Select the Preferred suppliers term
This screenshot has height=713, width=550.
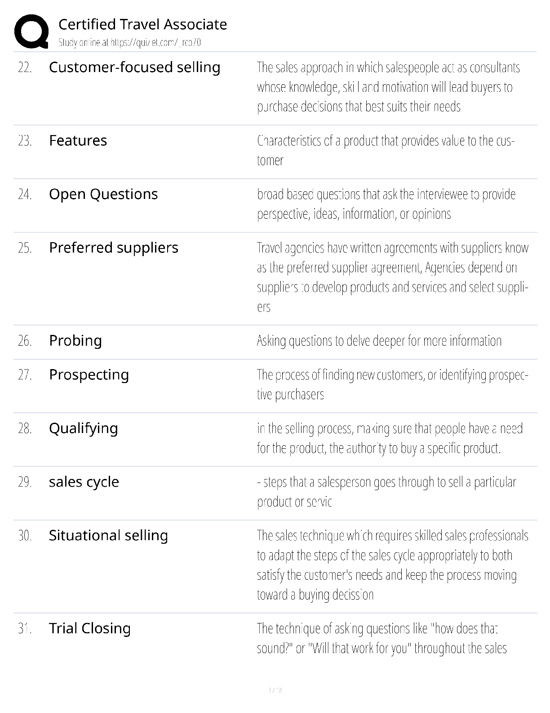pos(113,248)
